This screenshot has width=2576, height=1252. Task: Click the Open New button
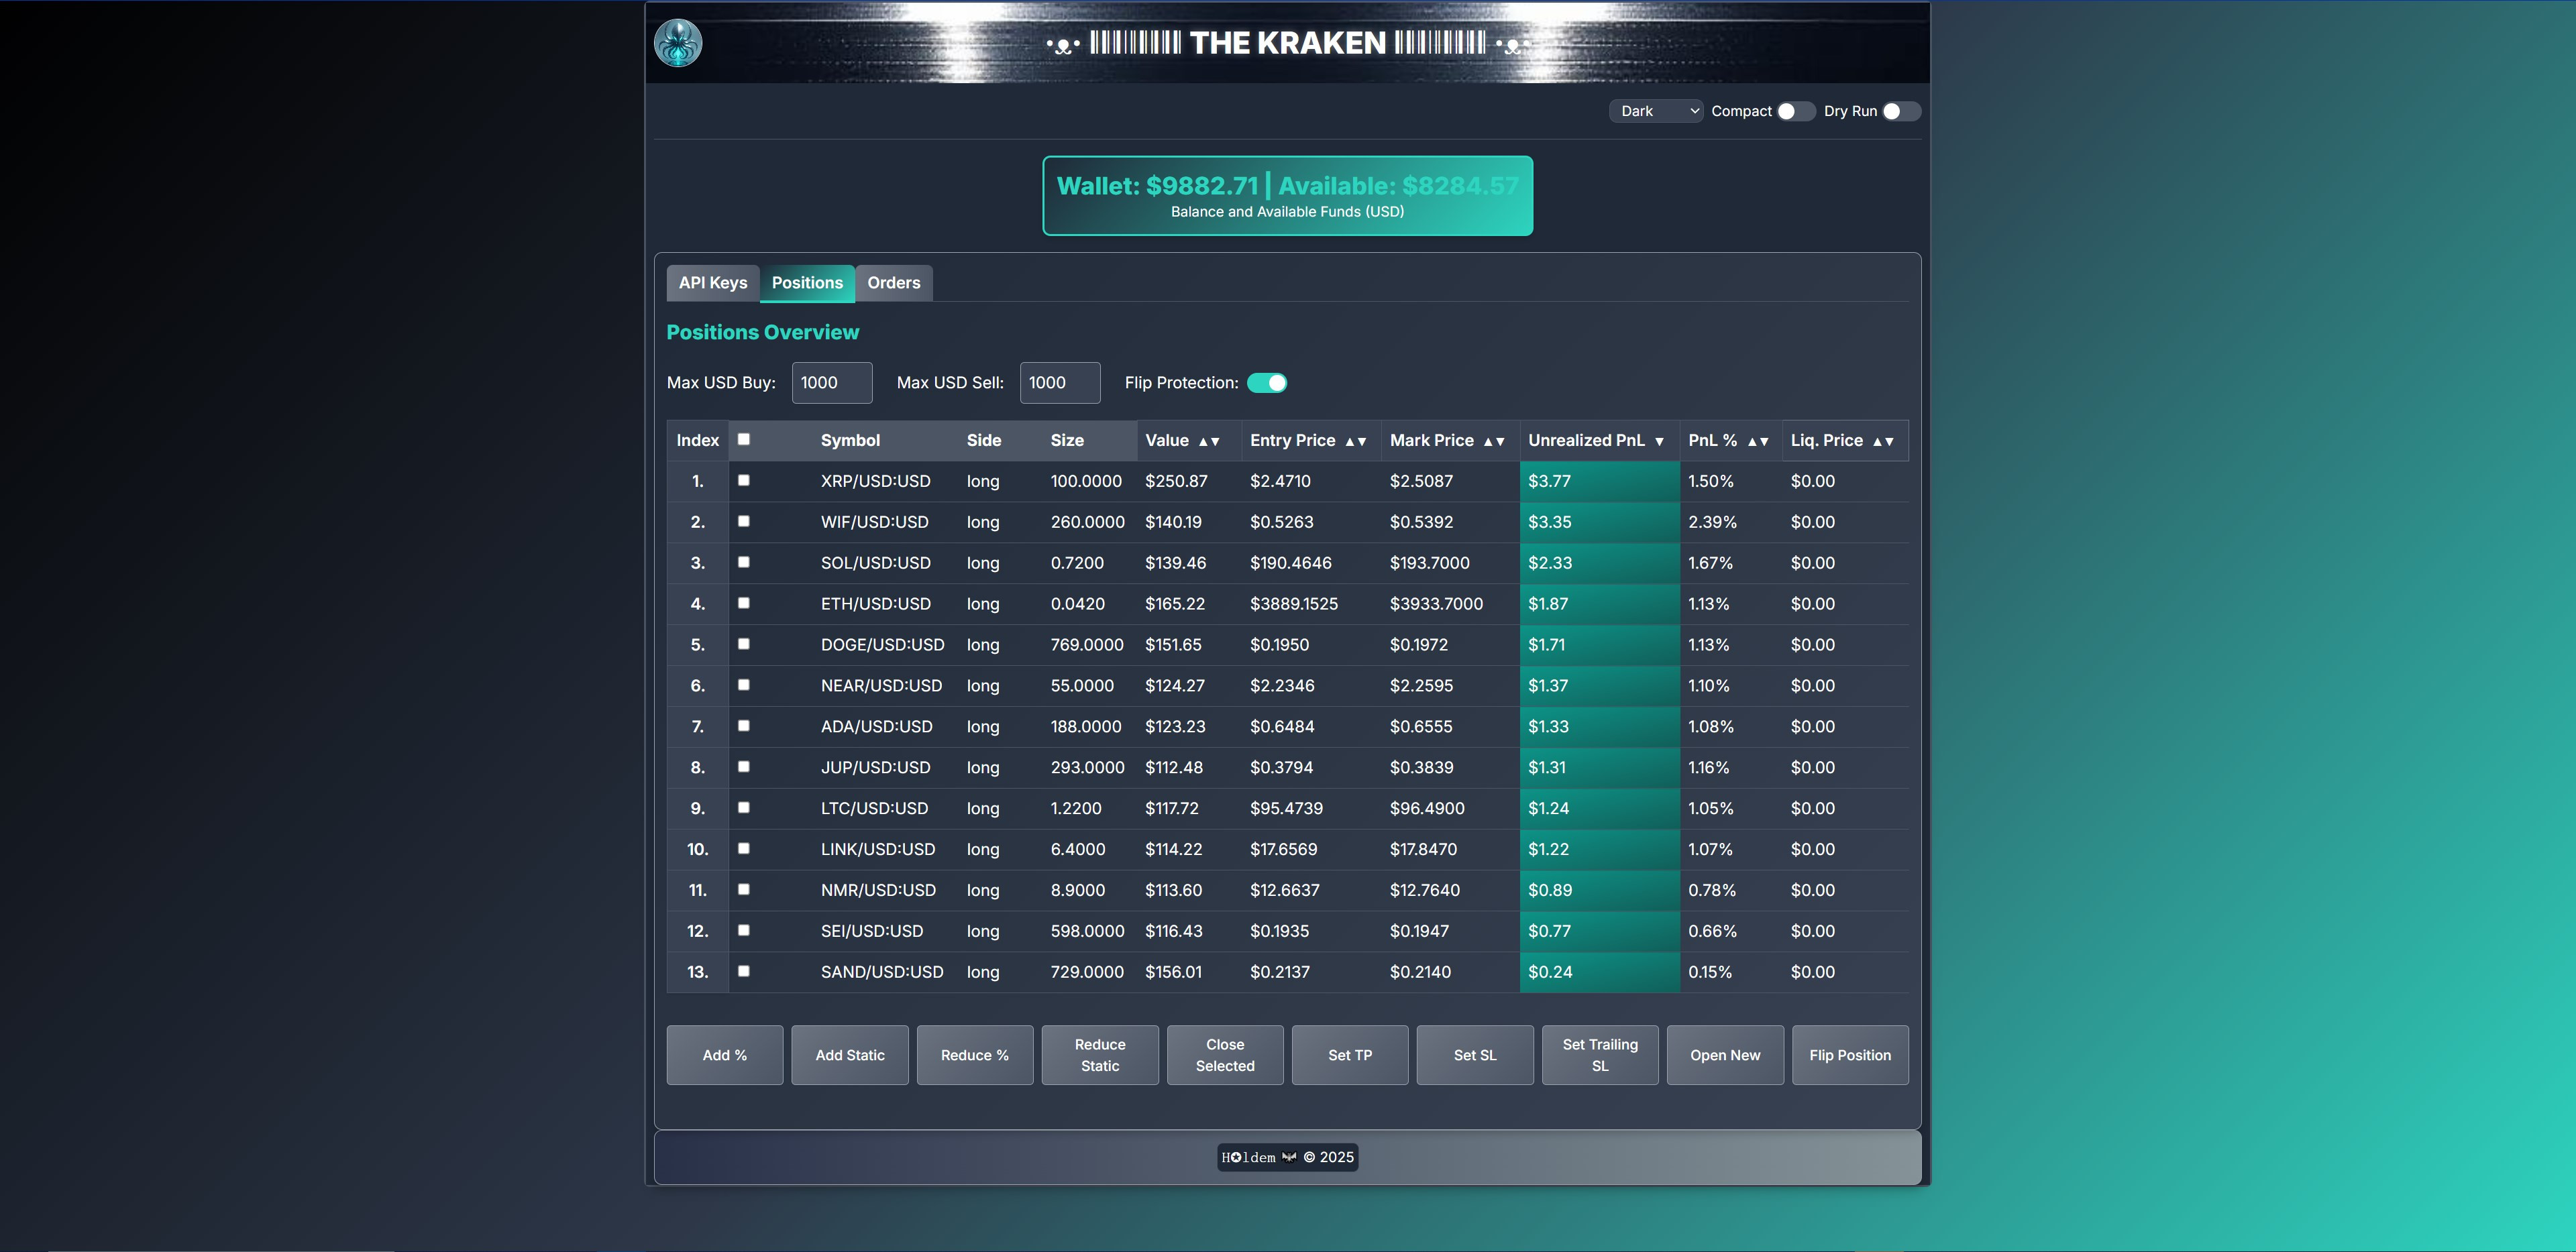pos(1725,1055)
